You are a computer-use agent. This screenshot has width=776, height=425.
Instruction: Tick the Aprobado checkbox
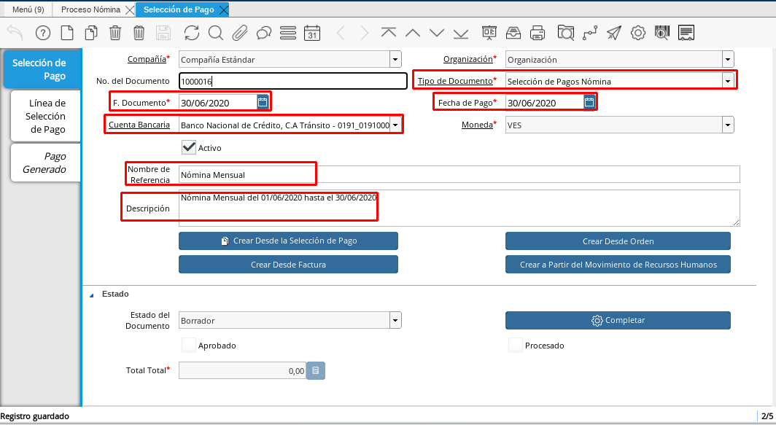click(x=189, y=345)
